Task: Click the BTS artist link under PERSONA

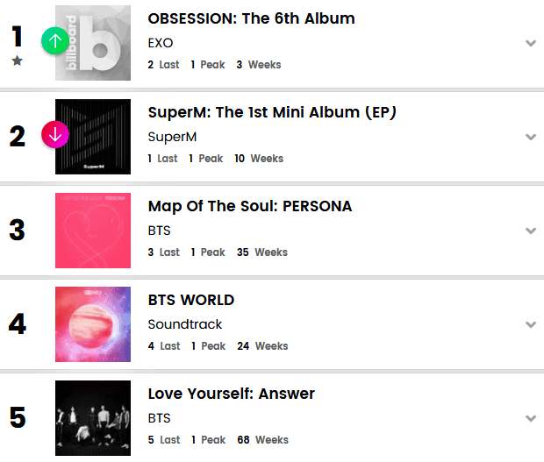Action: click(x=159, y=231)
